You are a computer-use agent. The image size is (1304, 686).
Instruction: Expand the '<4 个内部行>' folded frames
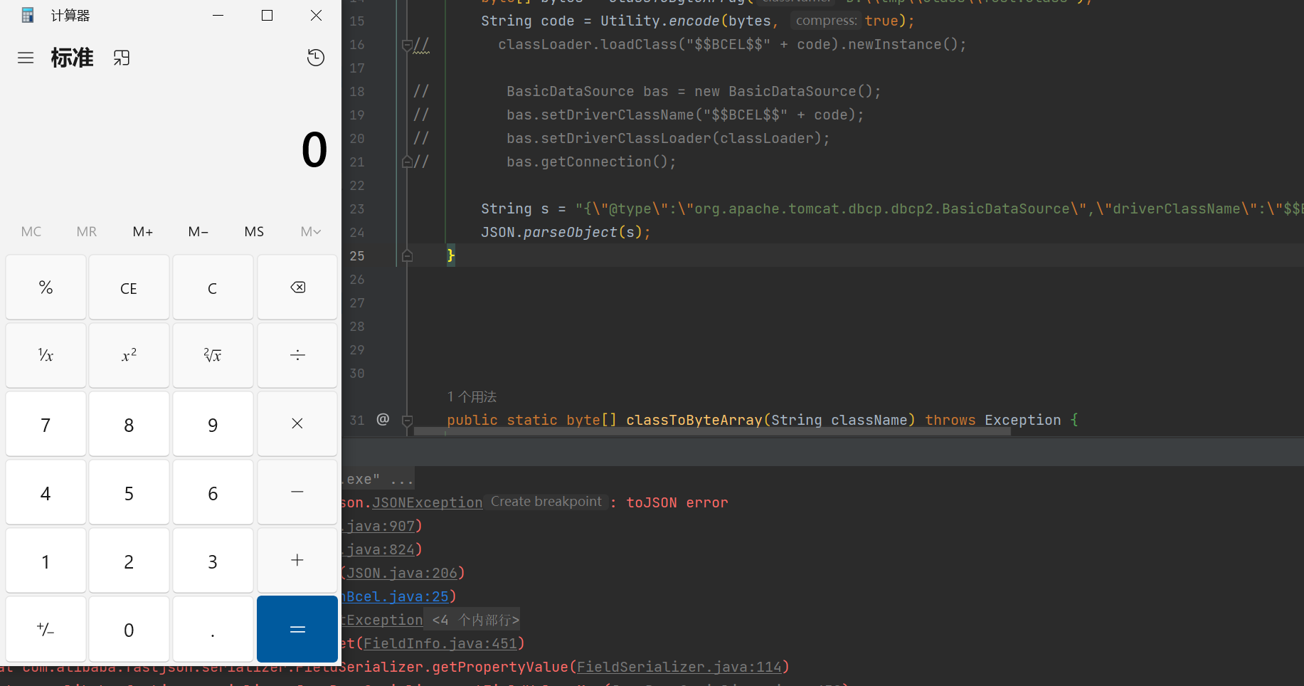(x=476, y=620)
